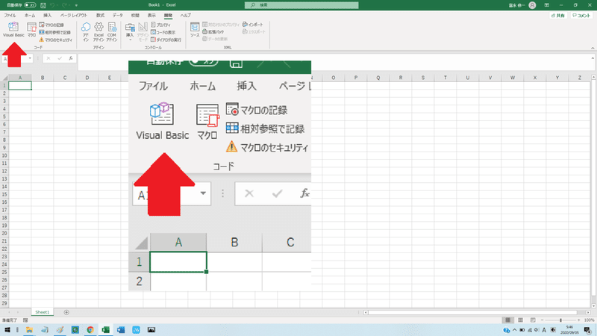Screen dimensions: 597x336
Task: Click the horizontal scrollbar
Action: [472, 312]
